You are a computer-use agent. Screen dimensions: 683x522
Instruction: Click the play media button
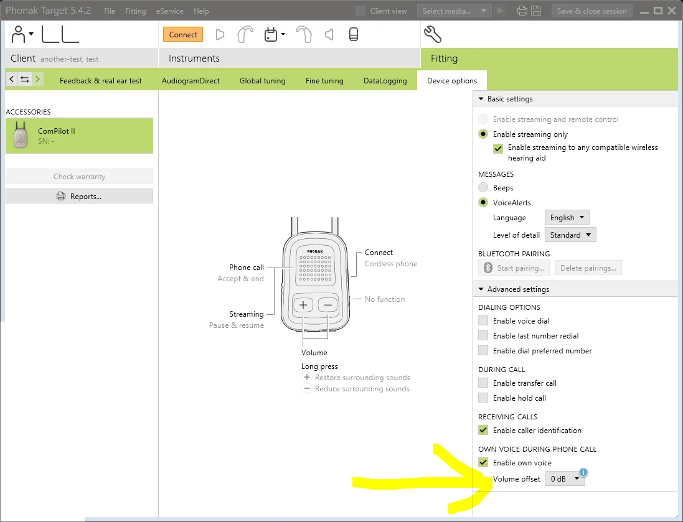click(501, 11)
